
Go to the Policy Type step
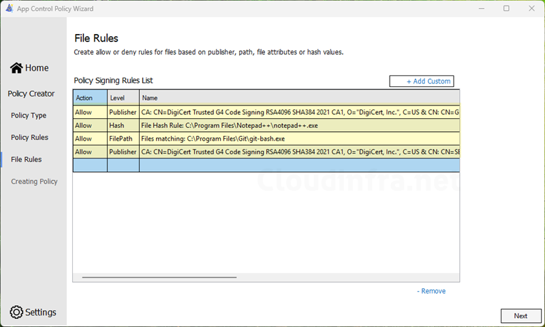29,116
